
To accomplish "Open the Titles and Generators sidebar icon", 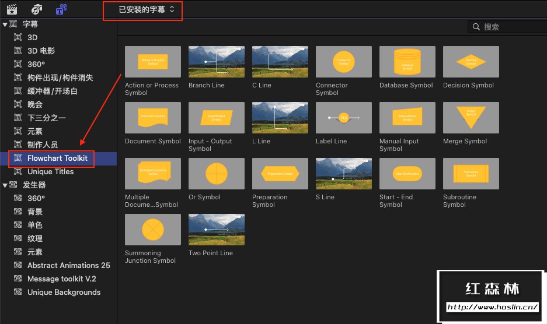I will point(61,9).
